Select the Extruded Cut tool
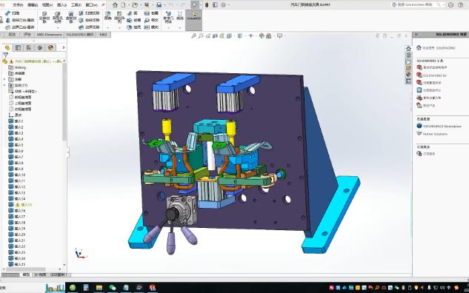The image size is (469, 293). (44, 17)
